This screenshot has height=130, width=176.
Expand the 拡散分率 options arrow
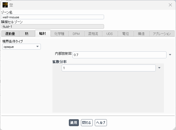pyautogui.click(x=159, y=68)
